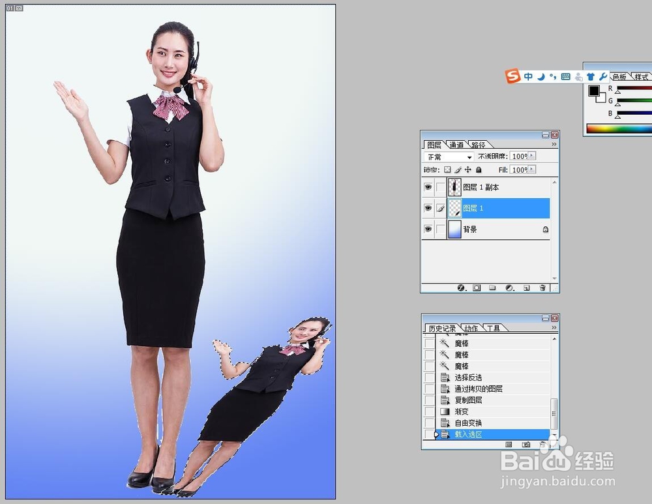Open Sogou settings wrench icon

603,76
